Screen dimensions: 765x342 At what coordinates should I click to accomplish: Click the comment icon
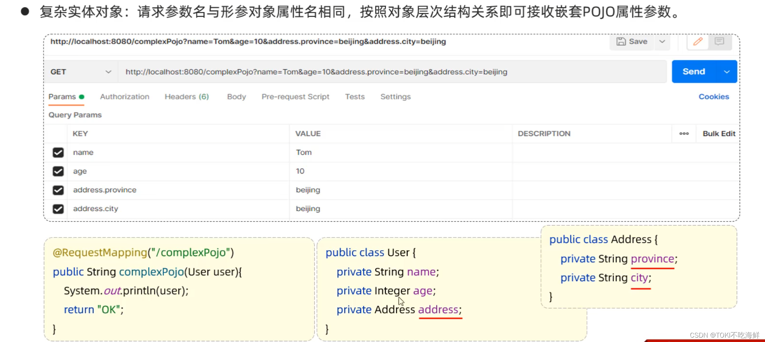point(719,41)
